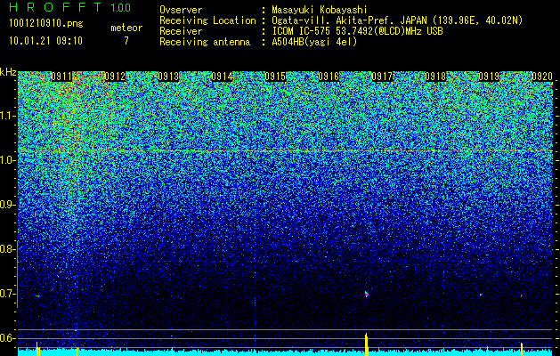Click the 0912 time marker

pyautogui.click(x=115, y=77)
